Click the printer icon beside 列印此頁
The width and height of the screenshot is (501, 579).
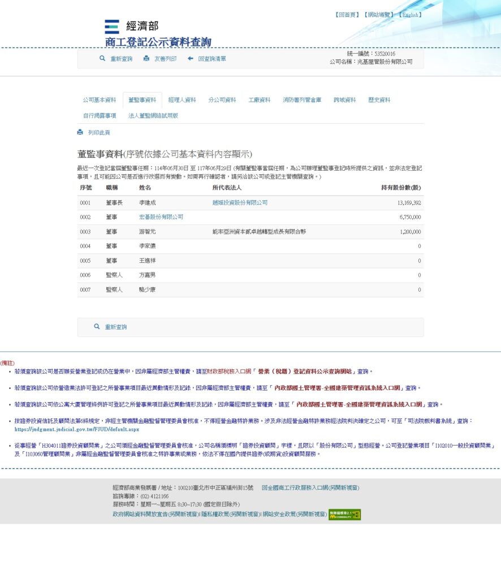pyautogui.click(x=80, y=132)
